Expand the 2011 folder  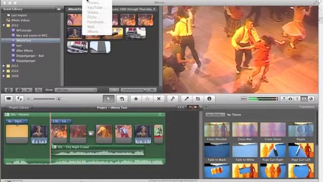tap(4, 66)
